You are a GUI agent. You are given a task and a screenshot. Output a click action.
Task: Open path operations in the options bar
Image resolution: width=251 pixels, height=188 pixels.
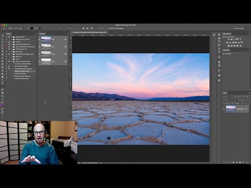click(x=83, y=28)
